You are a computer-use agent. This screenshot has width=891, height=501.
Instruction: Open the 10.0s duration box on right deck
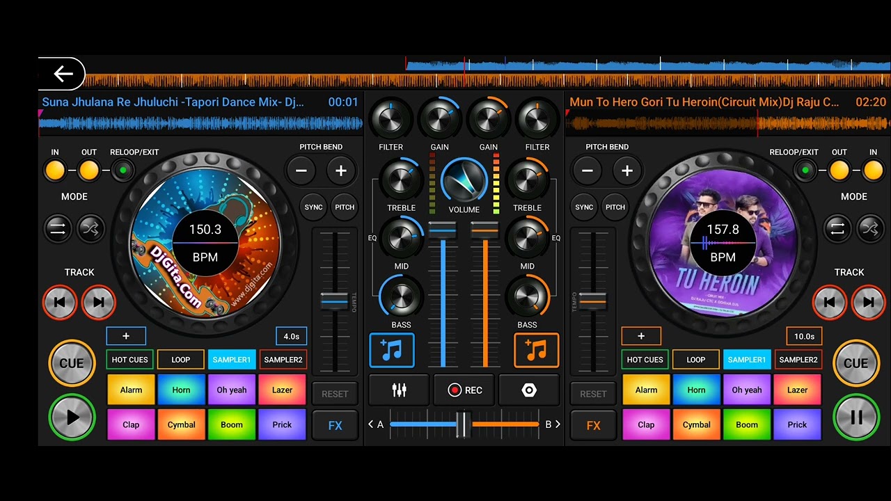804,336
